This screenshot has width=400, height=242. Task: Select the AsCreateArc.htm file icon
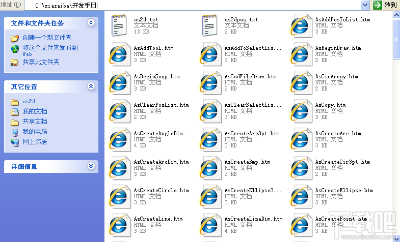pyautogui.click(x=301, y=140)
